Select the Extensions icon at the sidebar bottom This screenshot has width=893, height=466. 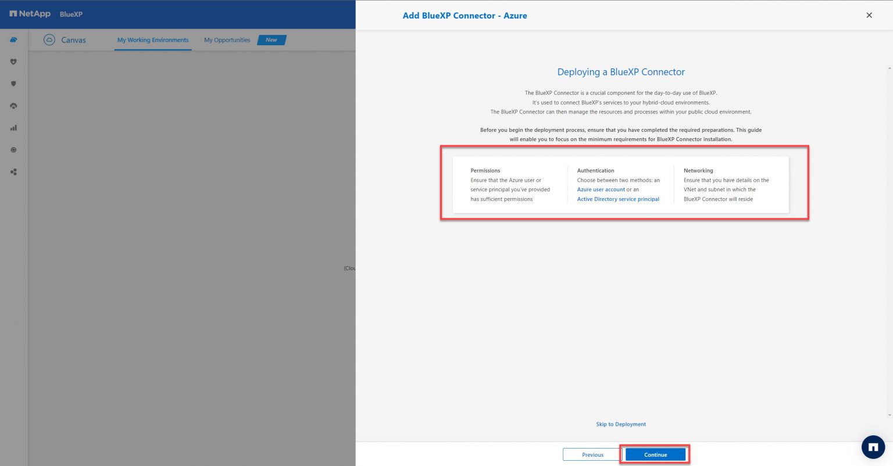pyautogui.click(x=13, y=171)
